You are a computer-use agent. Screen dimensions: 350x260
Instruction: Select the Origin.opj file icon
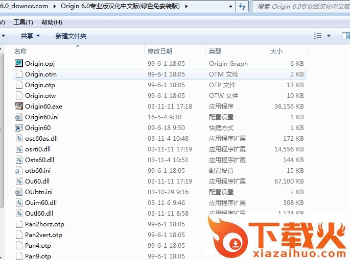(x=19, y=63)
